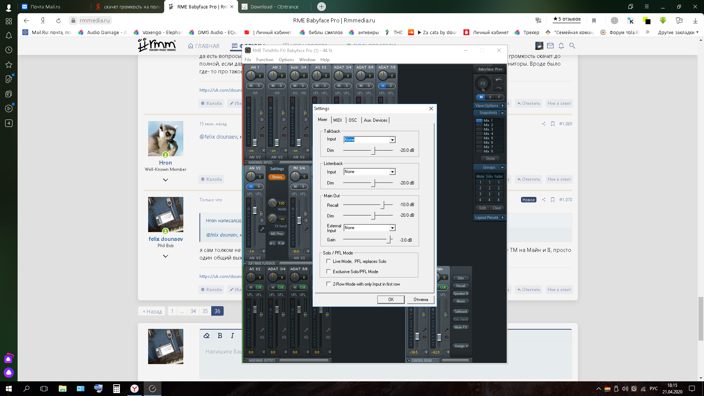
Task: Enable Live Mode, PFL replaces Solo
Action: click(x=329, y=261)
